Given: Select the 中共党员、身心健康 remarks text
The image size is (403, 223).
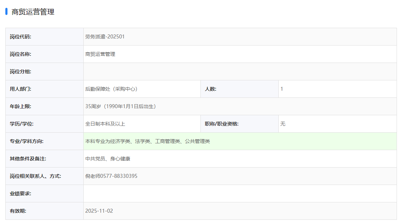Looking at the screenshot, I should click(x=108, y=159).
